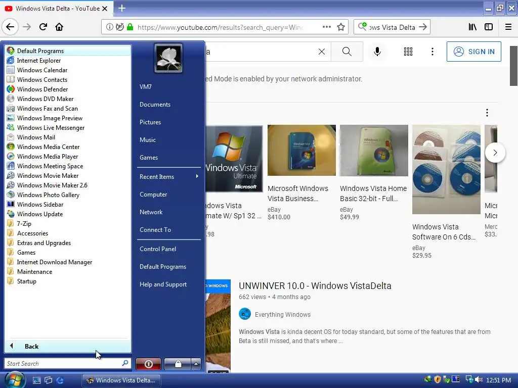
Task: Click the Start menu lock button
Action: click(178, 364)
